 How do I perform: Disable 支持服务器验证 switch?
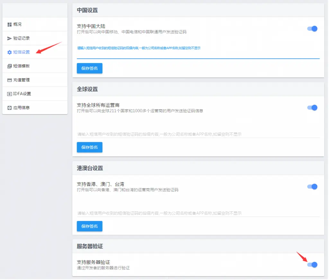[312, 265]
